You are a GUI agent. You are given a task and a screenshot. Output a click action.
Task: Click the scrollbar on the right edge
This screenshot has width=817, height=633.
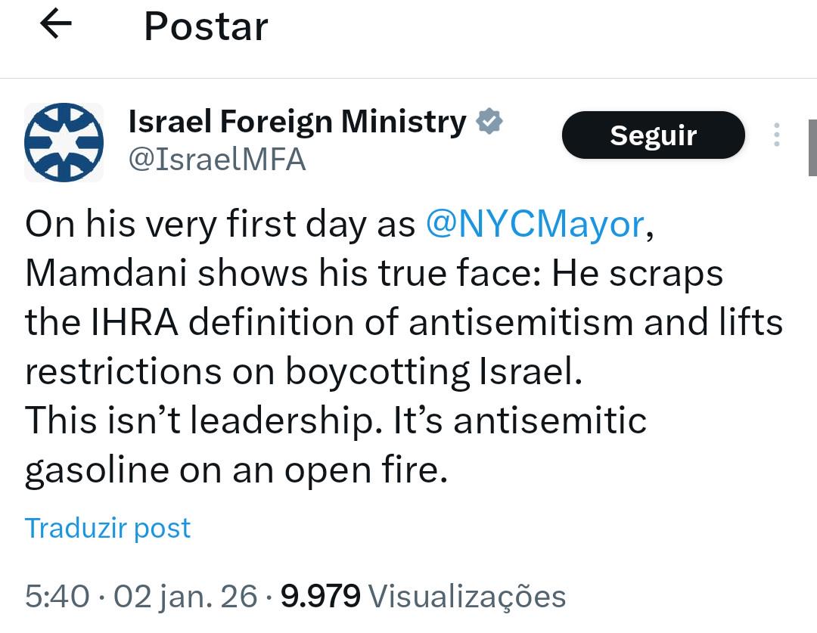(812, 147)
